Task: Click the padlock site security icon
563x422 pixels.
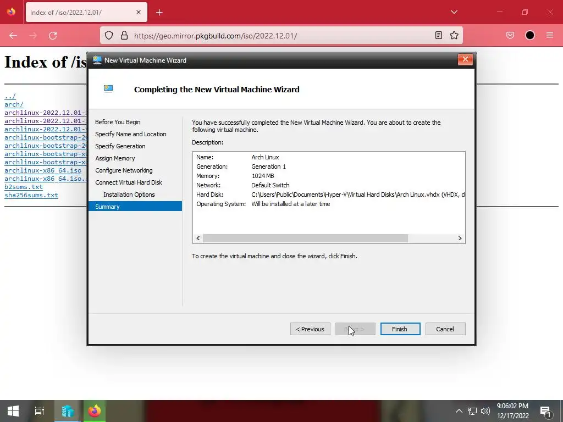Action: pos(124,36)
